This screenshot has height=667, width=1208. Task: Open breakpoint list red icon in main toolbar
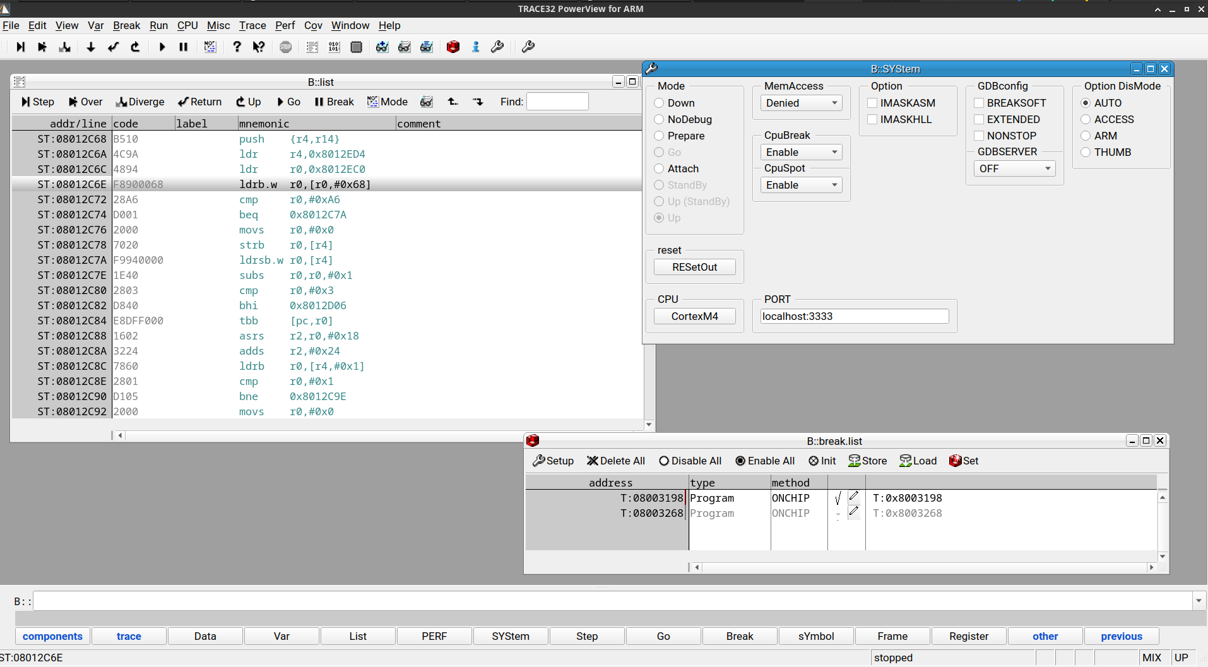coord(453,47)
